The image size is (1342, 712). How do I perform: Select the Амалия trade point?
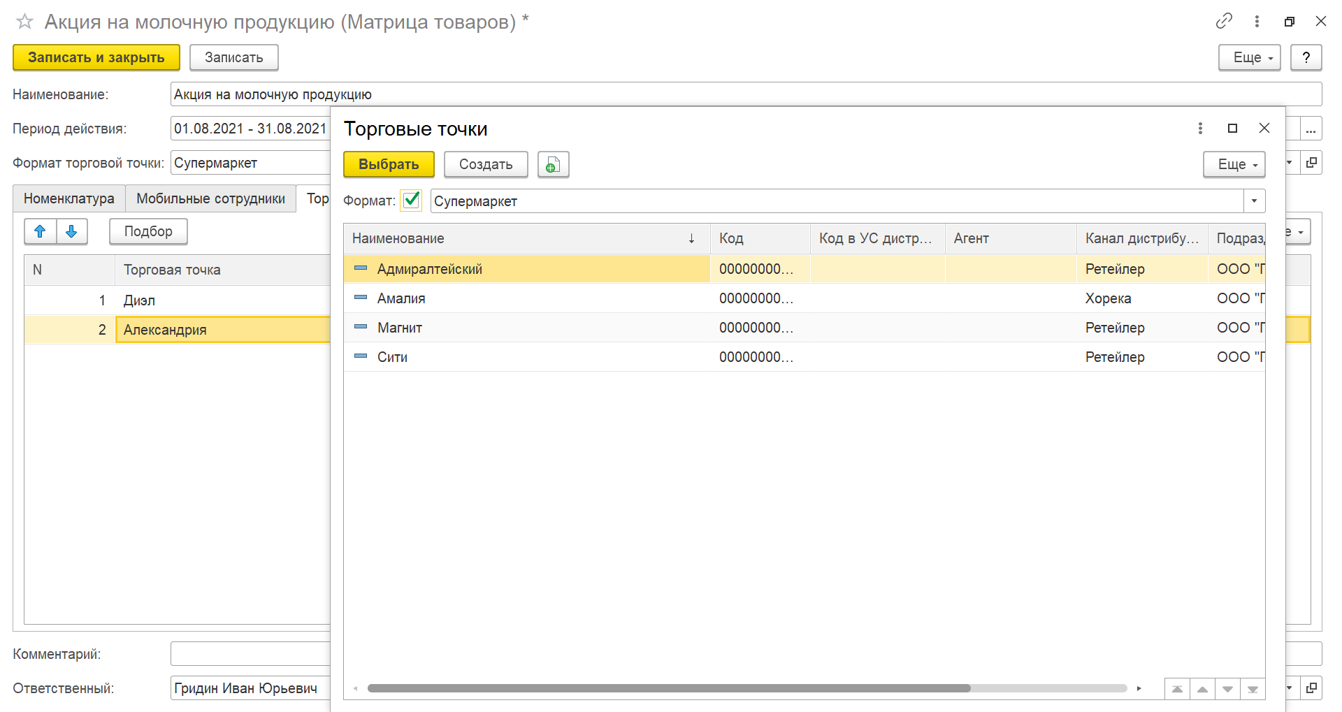click(805, 298)
